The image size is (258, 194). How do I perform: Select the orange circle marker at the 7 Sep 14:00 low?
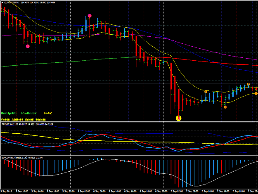point(225,107)
